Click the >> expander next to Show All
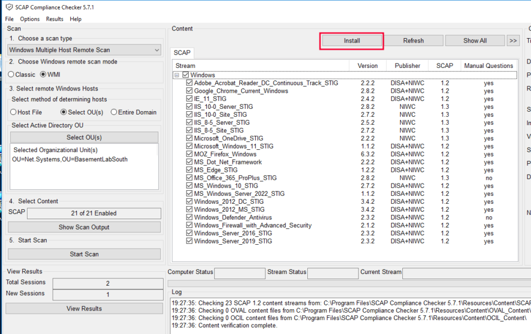The width and height of the screenshot is (531, 334). [513, 40]
